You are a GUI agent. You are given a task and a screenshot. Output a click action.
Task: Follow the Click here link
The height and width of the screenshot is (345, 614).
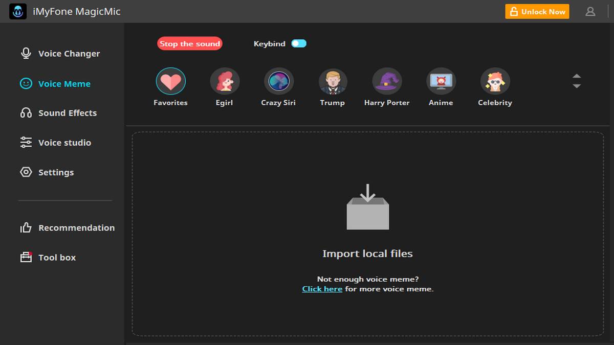[x=322, y=289]
